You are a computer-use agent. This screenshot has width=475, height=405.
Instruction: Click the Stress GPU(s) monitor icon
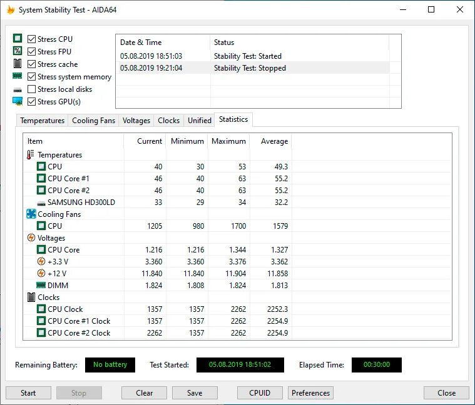(x=18, y=101)
